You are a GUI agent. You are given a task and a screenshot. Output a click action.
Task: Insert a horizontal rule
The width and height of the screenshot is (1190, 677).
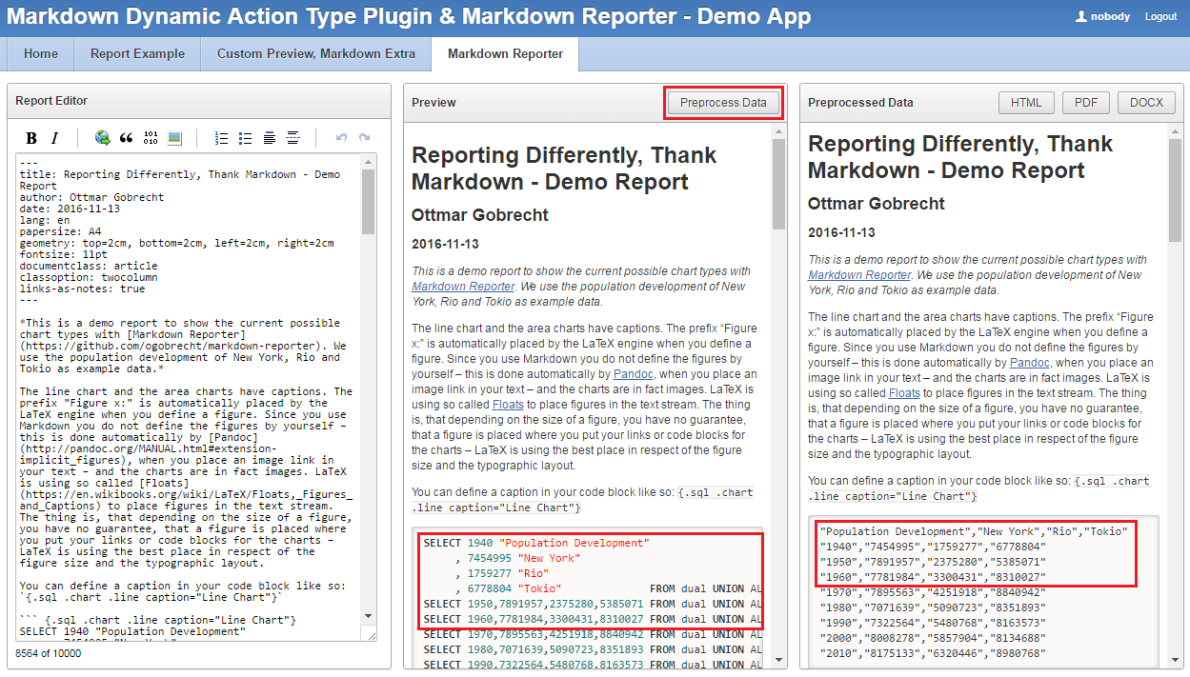coord(293,138)
